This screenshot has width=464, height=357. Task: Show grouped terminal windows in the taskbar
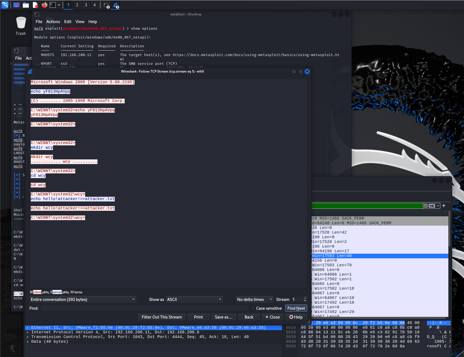pos(107,5)
